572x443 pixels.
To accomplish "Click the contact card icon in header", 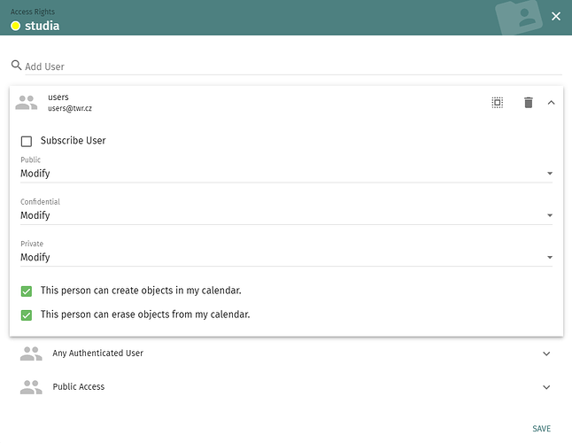I will click(519, 17).
